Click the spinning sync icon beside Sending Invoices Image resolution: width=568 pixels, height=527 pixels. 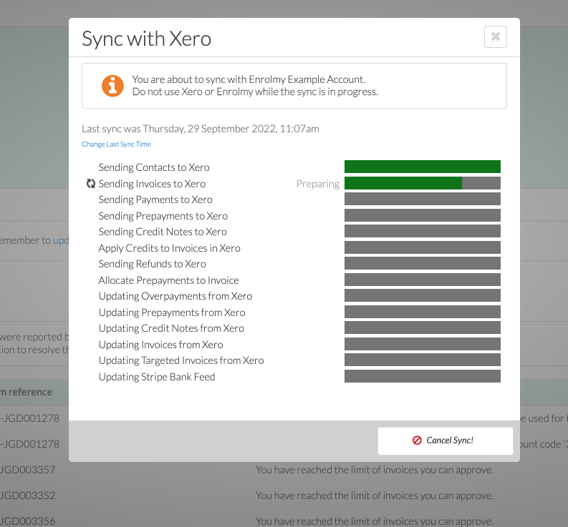tap(90, 184)
